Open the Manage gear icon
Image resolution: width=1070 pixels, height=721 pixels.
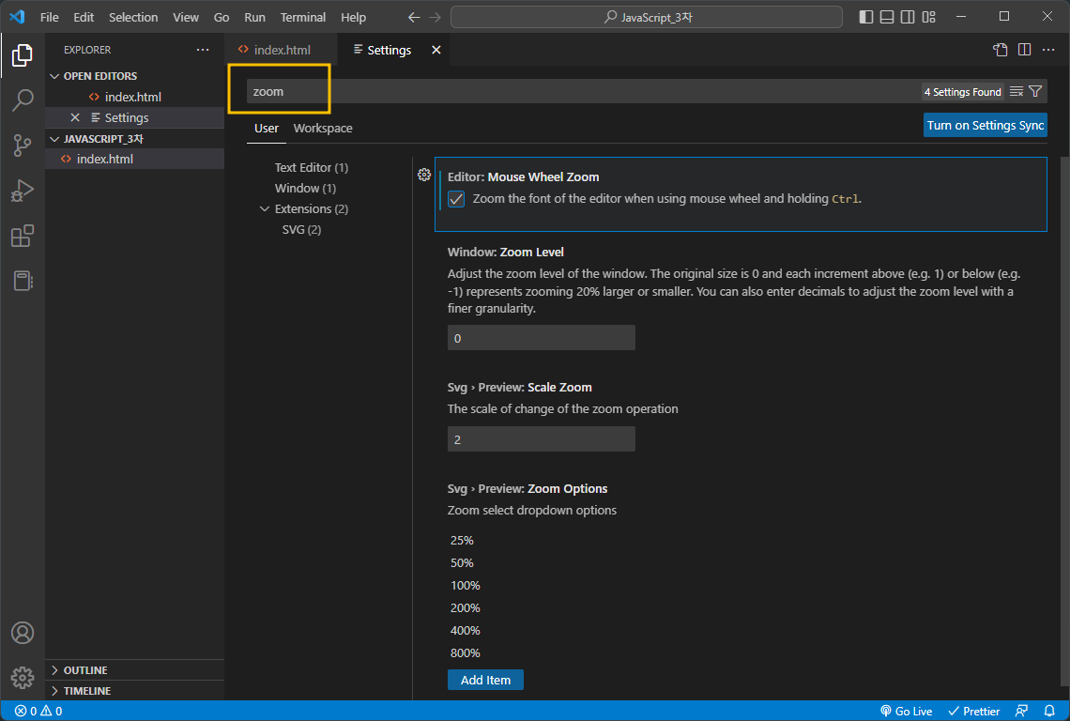click(x=23, y=677)
